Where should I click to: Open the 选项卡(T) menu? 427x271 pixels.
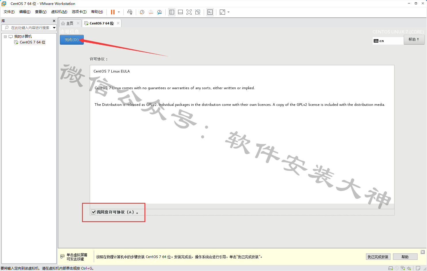pyautogui.click(x=79, y=12)
